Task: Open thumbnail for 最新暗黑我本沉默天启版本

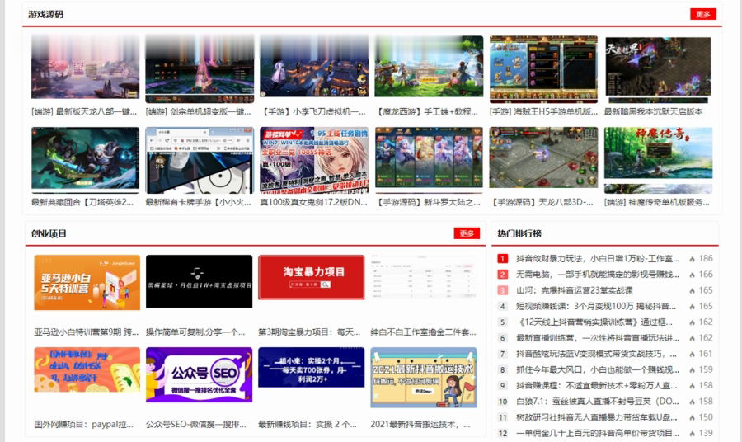Action: pos(658,70)
